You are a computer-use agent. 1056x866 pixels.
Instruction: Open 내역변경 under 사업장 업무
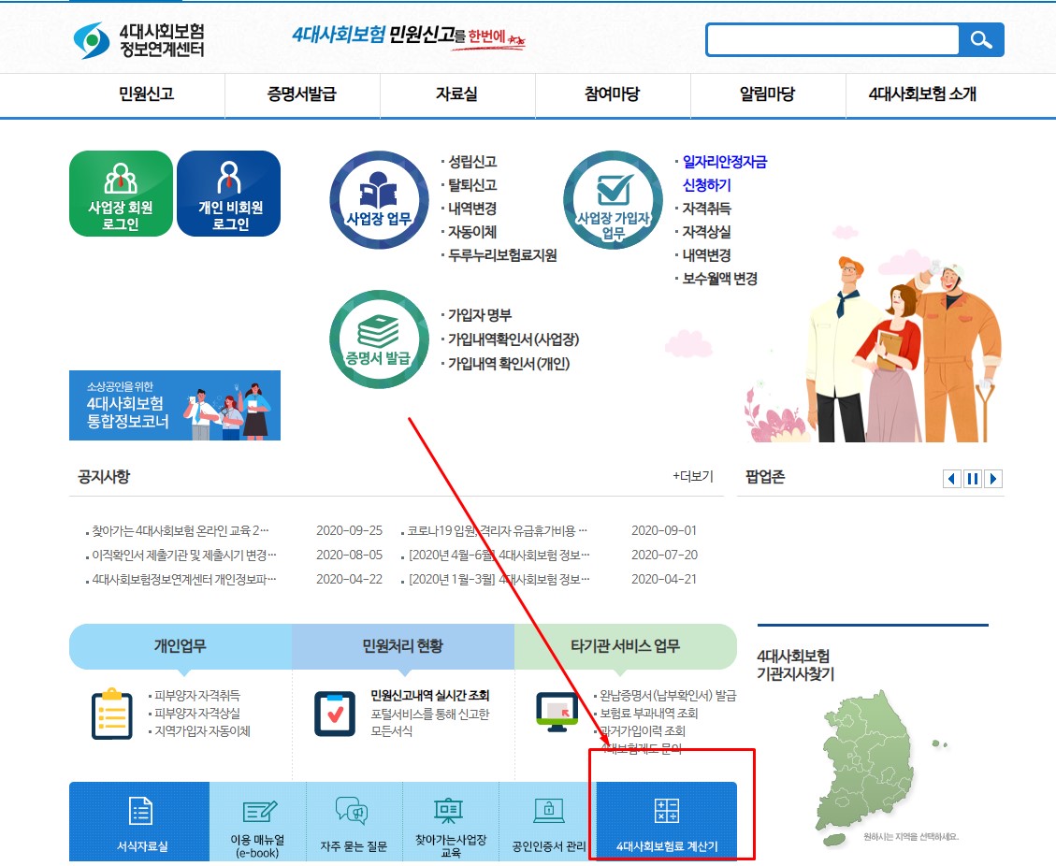(472, 209)
